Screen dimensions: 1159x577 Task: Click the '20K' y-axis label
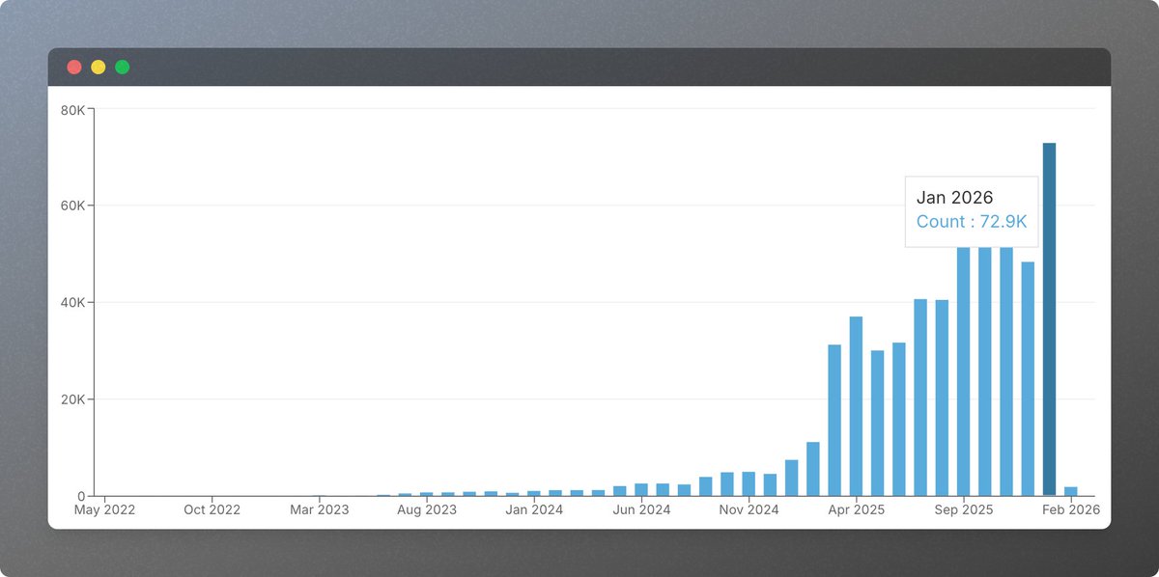(73, 399)
